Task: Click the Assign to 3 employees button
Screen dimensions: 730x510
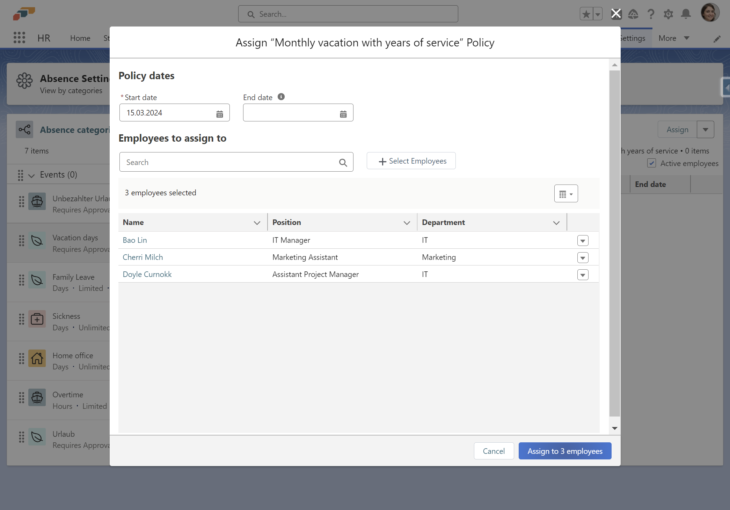Action: click(x=565, y=451)
